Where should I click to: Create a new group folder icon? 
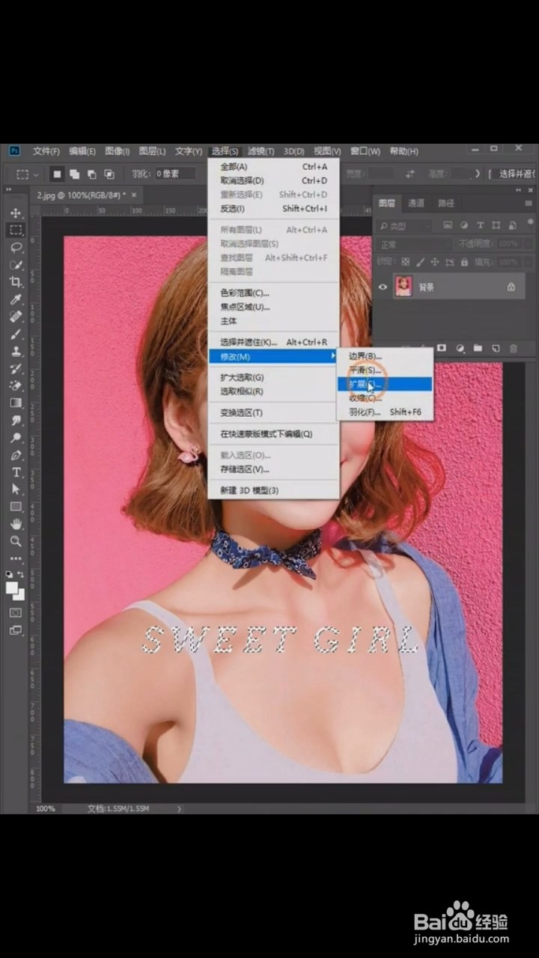coord(478,348)
